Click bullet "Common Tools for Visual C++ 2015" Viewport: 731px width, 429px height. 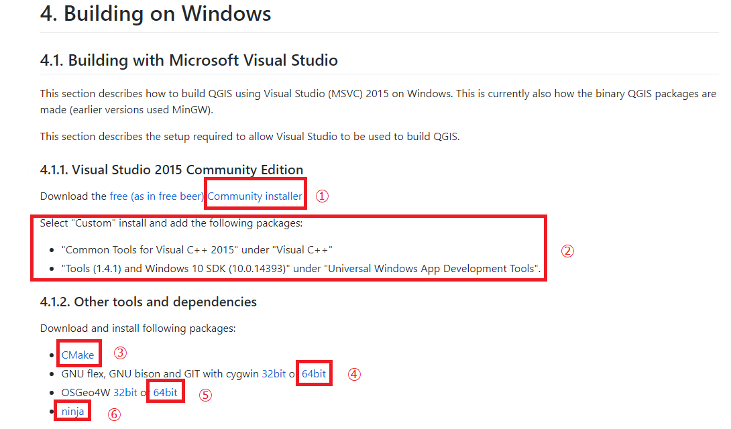196,250
